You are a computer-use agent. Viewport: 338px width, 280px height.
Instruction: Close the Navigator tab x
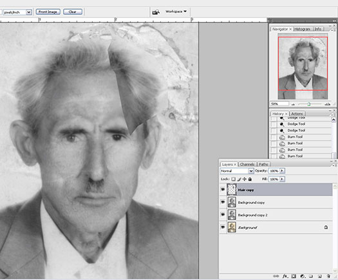(x=290, y=29)
